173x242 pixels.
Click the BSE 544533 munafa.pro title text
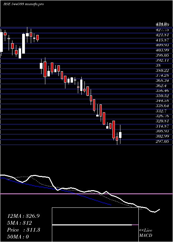24,4
